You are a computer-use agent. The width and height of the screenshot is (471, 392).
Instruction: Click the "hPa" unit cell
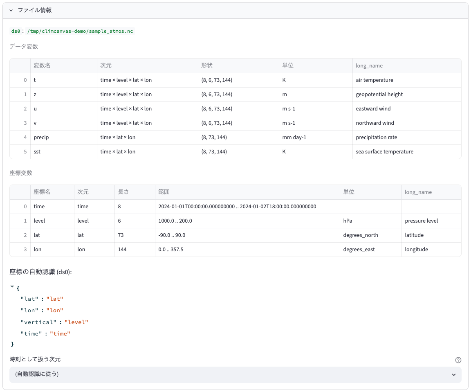pos(371,221)
